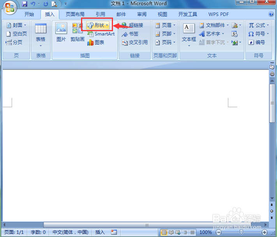277x237 pixels.
Task: Switch to Full Screen Reading view
Action: (171, 232)
